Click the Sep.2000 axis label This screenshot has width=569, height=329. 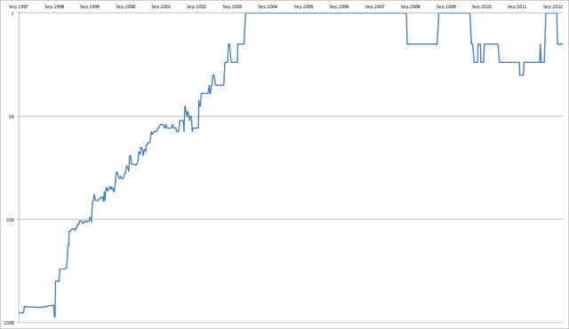pyautogui.click(x=125, y=6)
